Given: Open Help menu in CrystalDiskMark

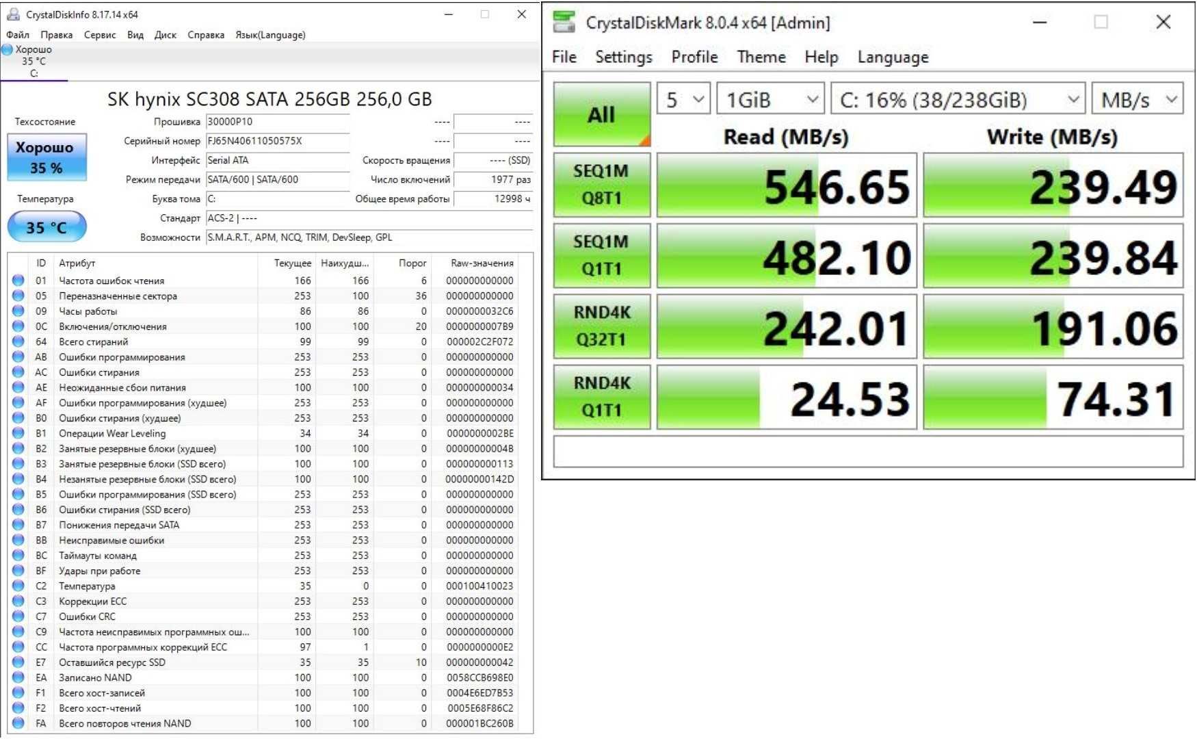Looking at the screenshot, I should pyautogui.click(x=821, y=57).
